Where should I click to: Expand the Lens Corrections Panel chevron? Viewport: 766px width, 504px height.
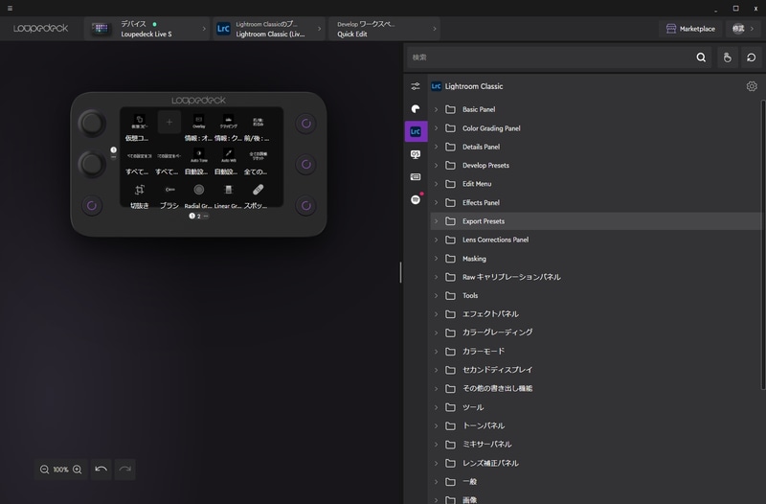(437, 240)
